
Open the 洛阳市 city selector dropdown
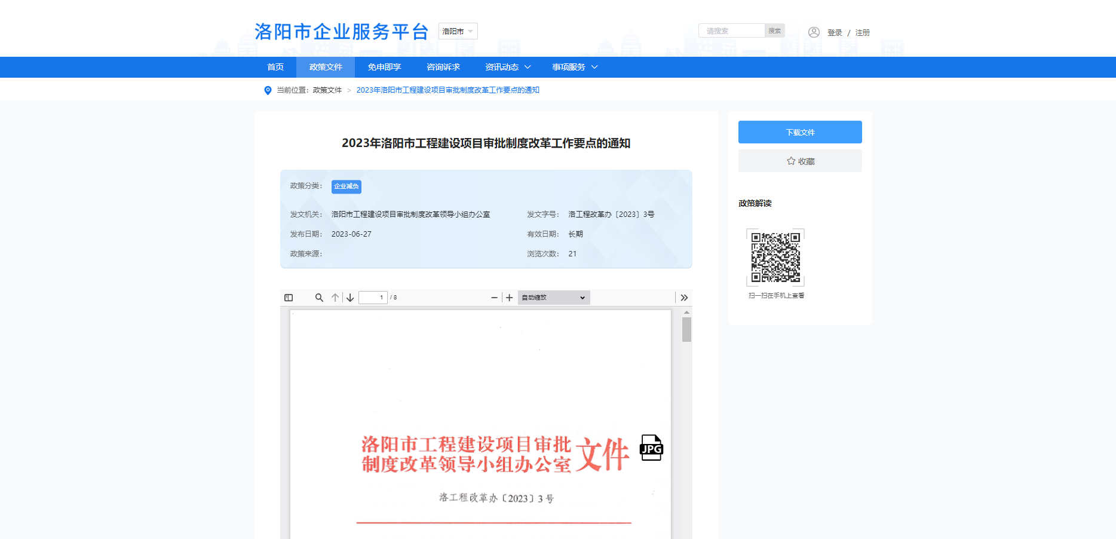point(458,31)
